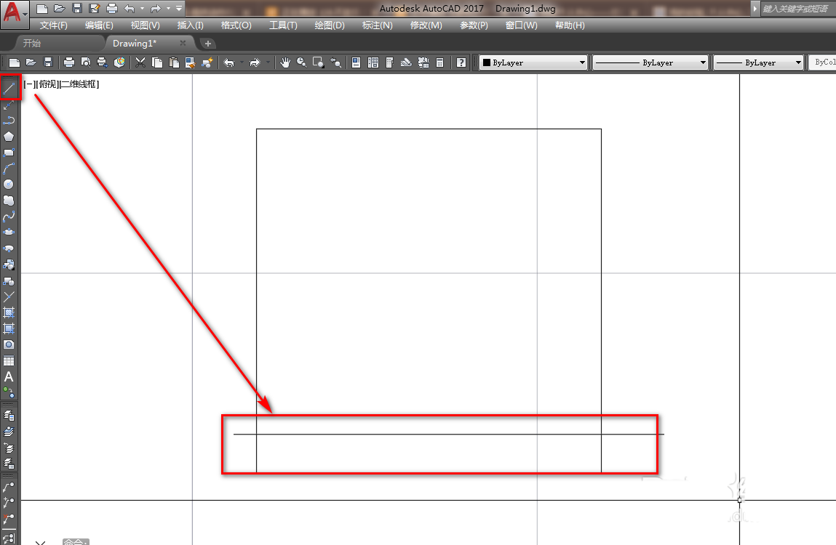Click the Add Leader icon
This screenshot has height=545, width=836.
point(9,503)
